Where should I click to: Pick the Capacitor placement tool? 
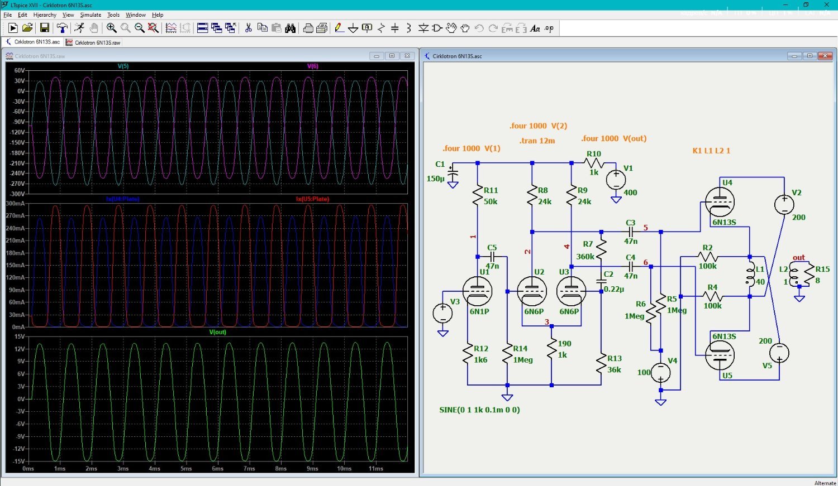tap(395, 28)
